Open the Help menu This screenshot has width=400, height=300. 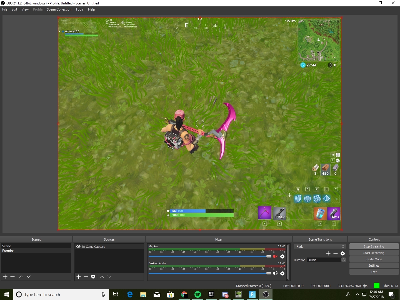click(x=91, y=9)
